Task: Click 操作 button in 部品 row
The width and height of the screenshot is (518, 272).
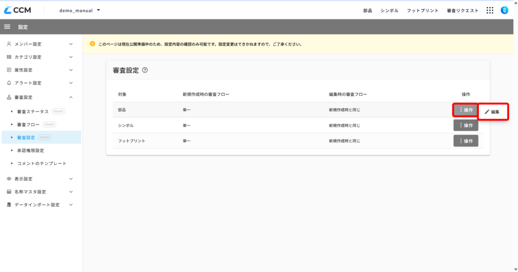Action: [x=466, y=110]
